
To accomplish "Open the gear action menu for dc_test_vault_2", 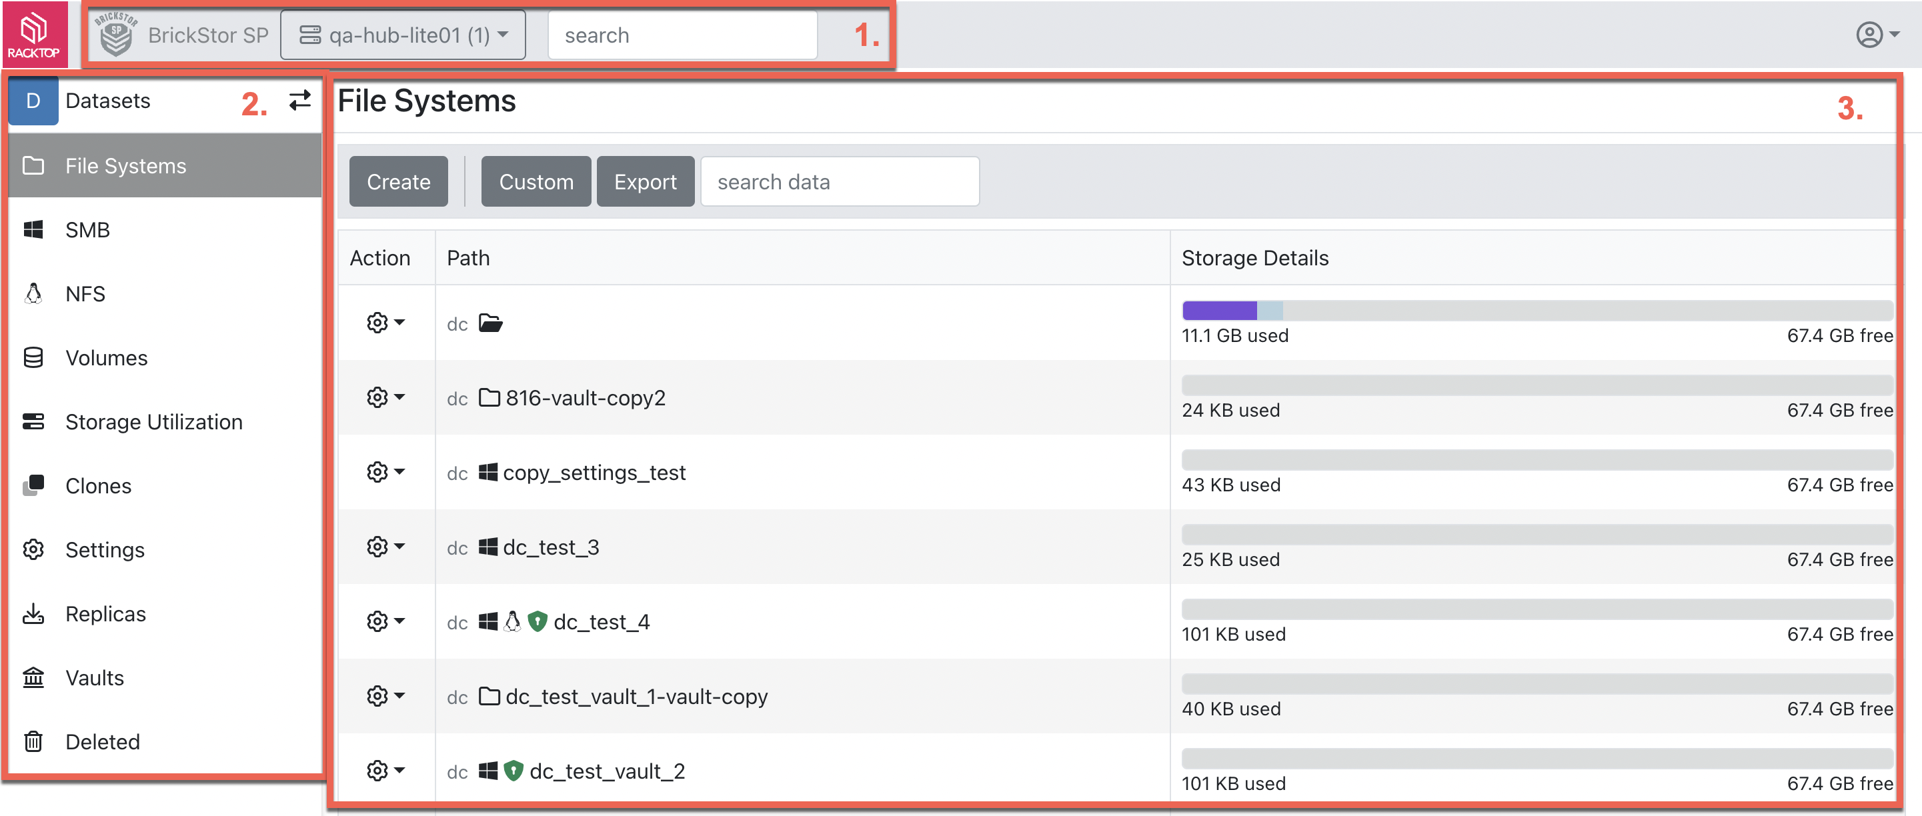I will pos(384,770).
